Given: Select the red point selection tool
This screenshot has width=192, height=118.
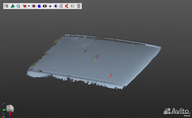Looking at the screenshot, I should point(25,6).
